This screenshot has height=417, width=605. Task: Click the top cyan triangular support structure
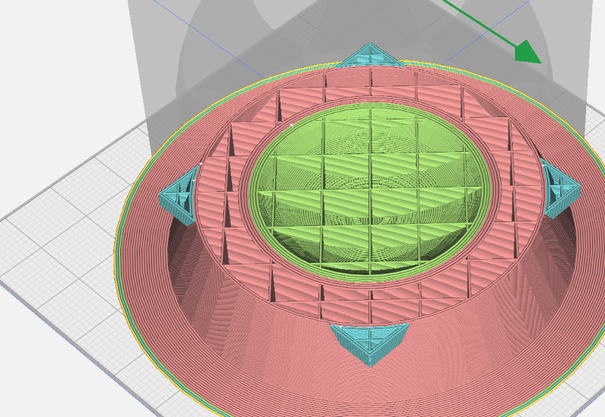370,55
